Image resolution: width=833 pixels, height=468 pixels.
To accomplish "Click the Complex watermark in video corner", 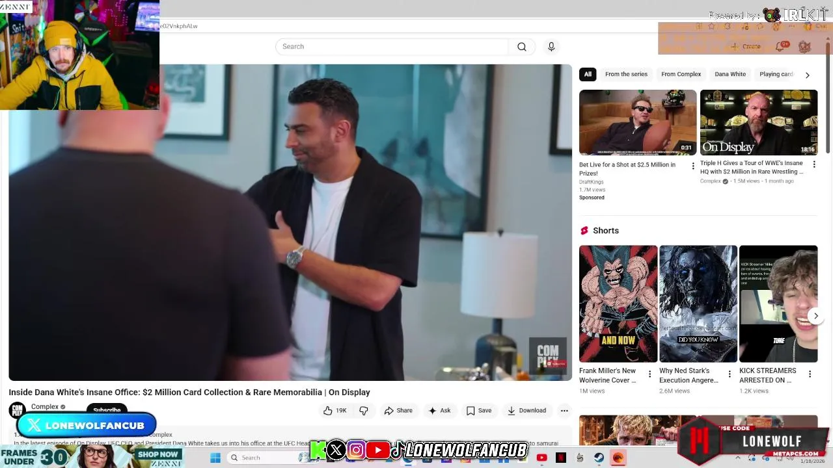I will pyautogui.click(x=548, y=356).
